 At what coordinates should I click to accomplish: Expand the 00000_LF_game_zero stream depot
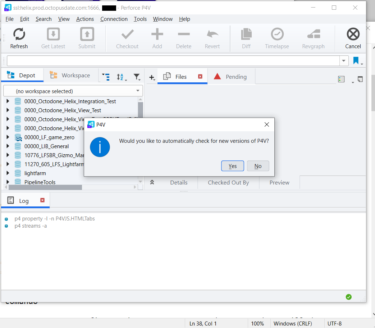8,137
